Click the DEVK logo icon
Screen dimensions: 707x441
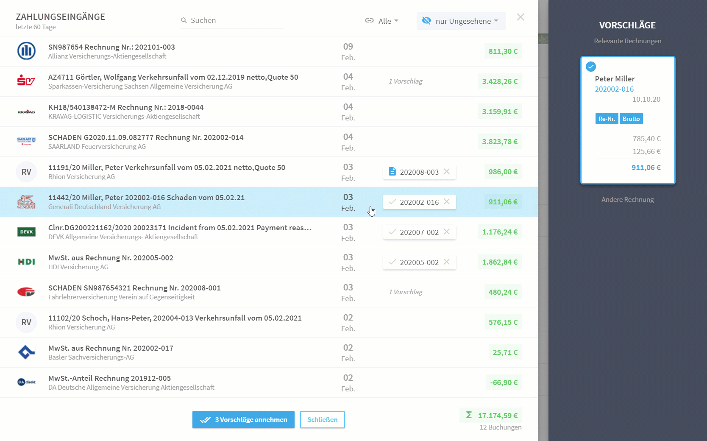pos(26,232)
